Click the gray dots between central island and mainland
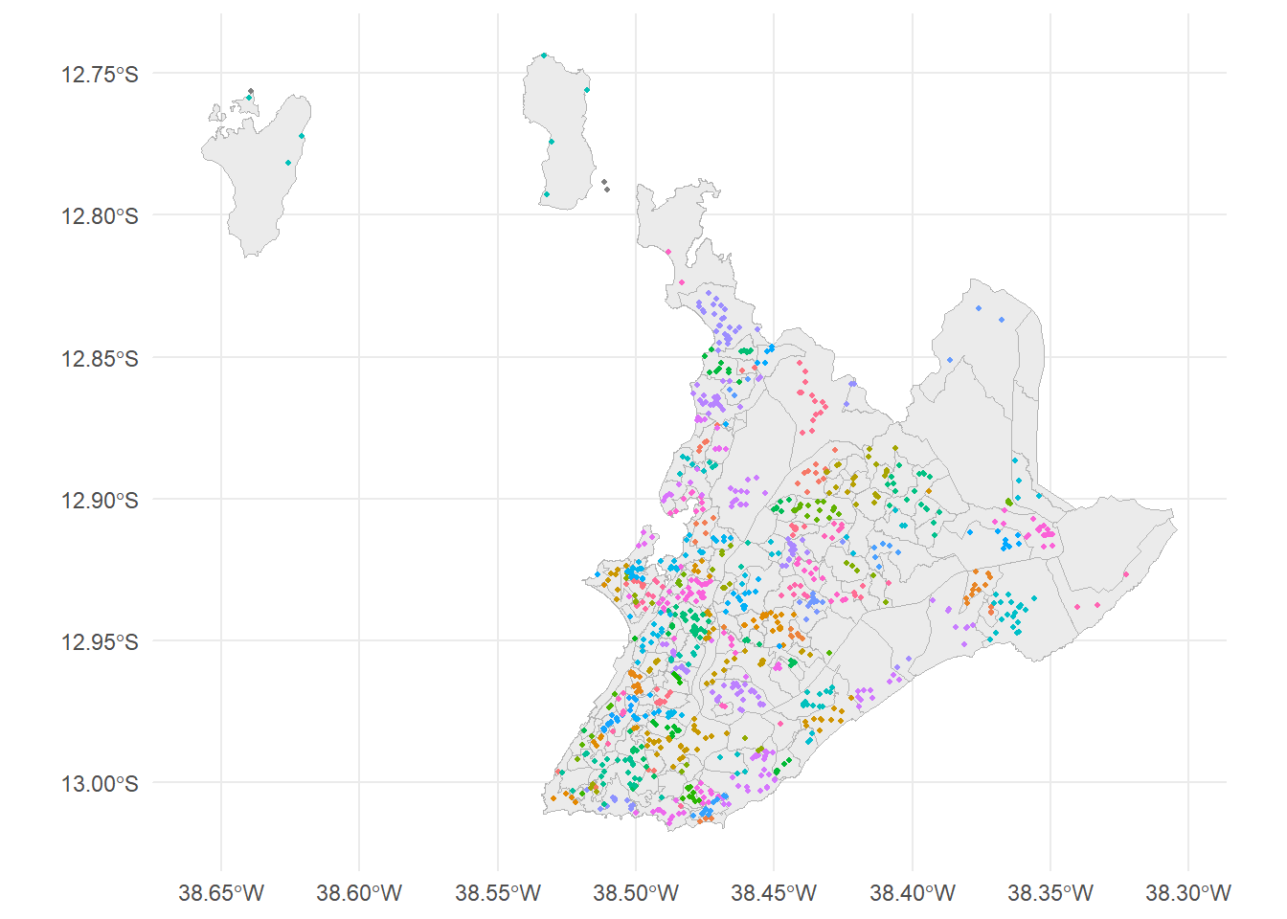The image size is (1287, 919). click(x=605, y=185)
